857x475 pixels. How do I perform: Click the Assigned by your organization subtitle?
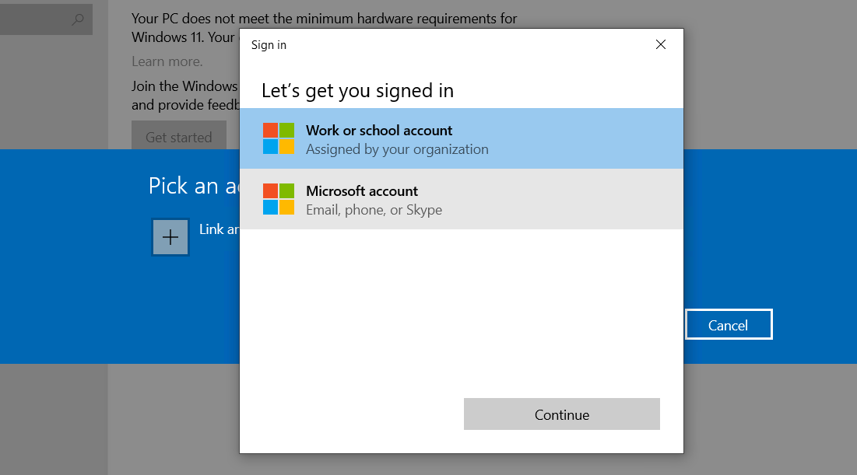(x=397, y=149)
